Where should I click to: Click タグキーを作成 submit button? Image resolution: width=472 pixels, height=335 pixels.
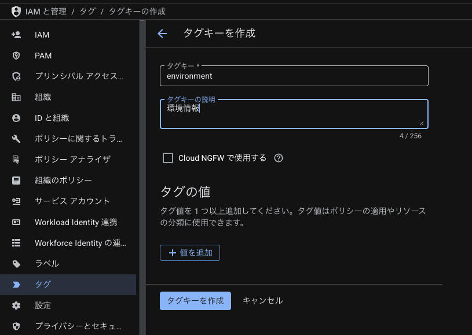(195, 301)
